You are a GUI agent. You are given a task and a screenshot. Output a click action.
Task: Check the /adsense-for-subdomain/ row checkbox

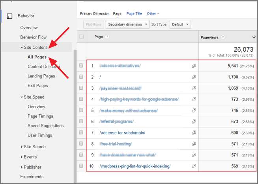[81, 132]
